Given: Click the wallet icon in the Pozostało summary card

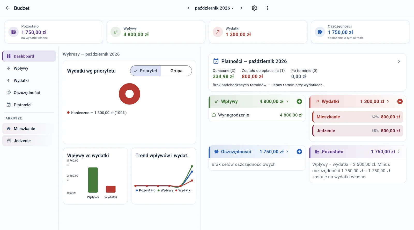Looking at the screenshot, I should 13,32.
